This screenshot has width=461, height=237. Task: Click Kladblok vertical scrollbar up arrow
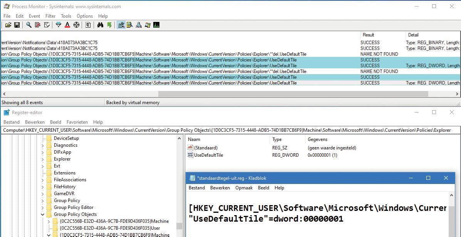pos(452,196)
